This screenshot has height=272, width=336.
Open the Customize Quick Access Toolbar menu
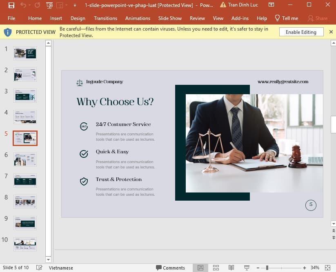(74, 5)
